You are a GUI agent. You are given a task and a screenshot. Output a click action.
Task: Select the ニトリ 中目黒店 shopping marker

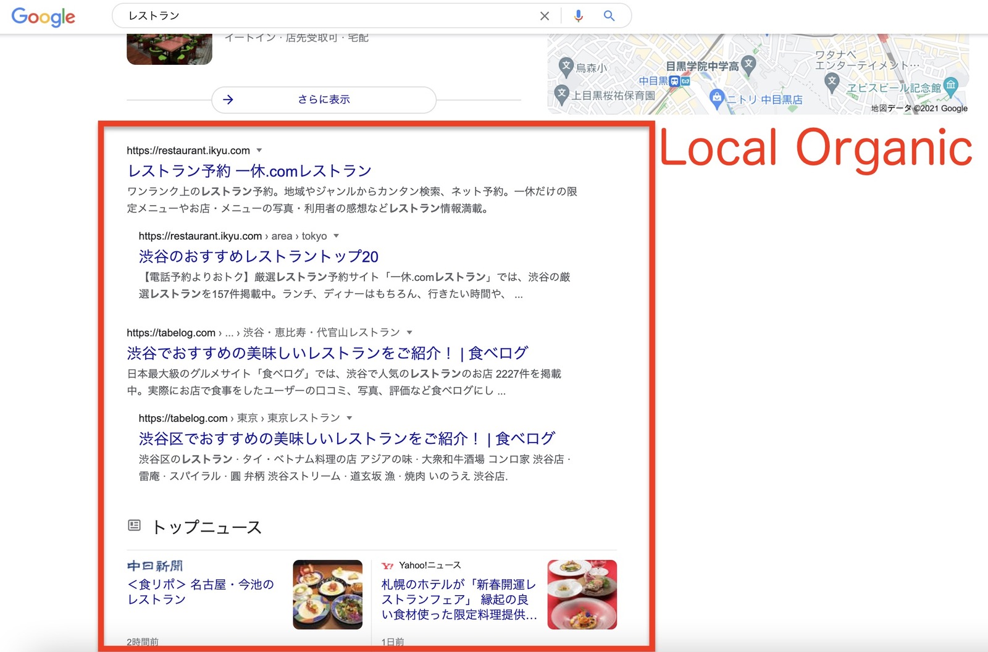[x=716, y=98]
